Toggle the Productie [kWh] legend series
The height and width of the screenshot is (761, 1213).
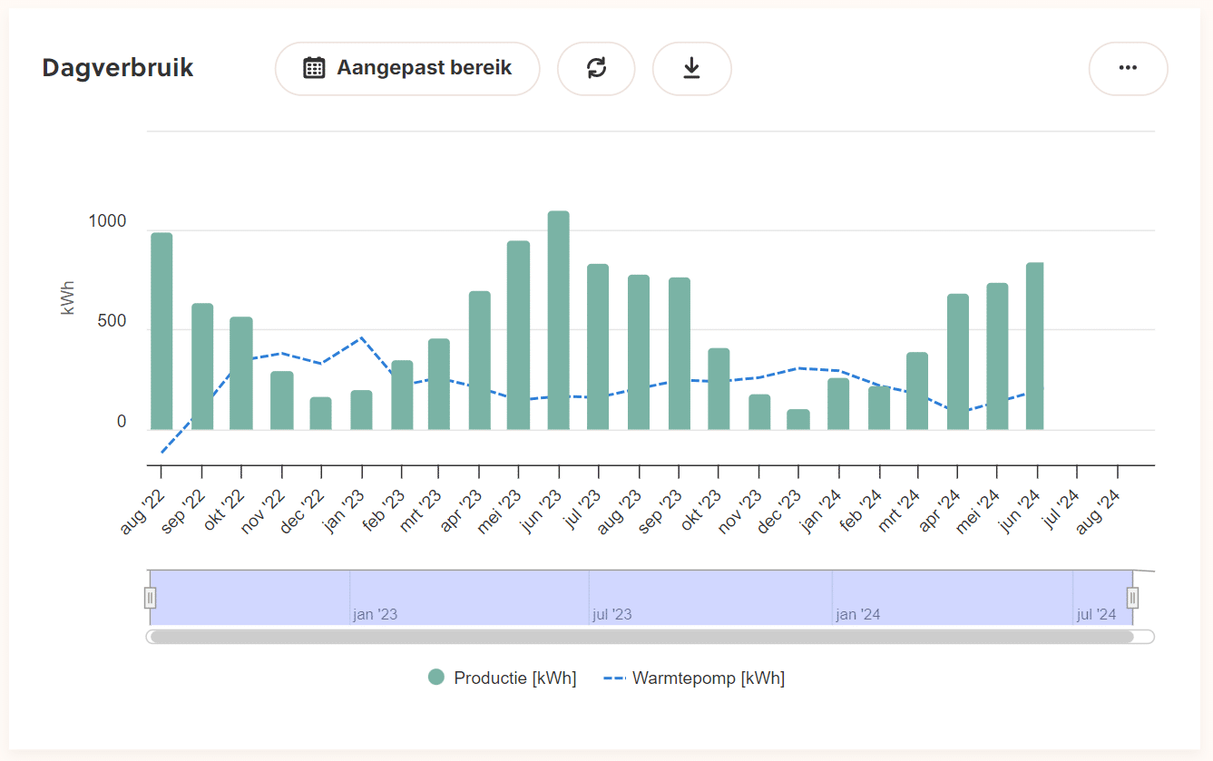(x=502, y=678)
